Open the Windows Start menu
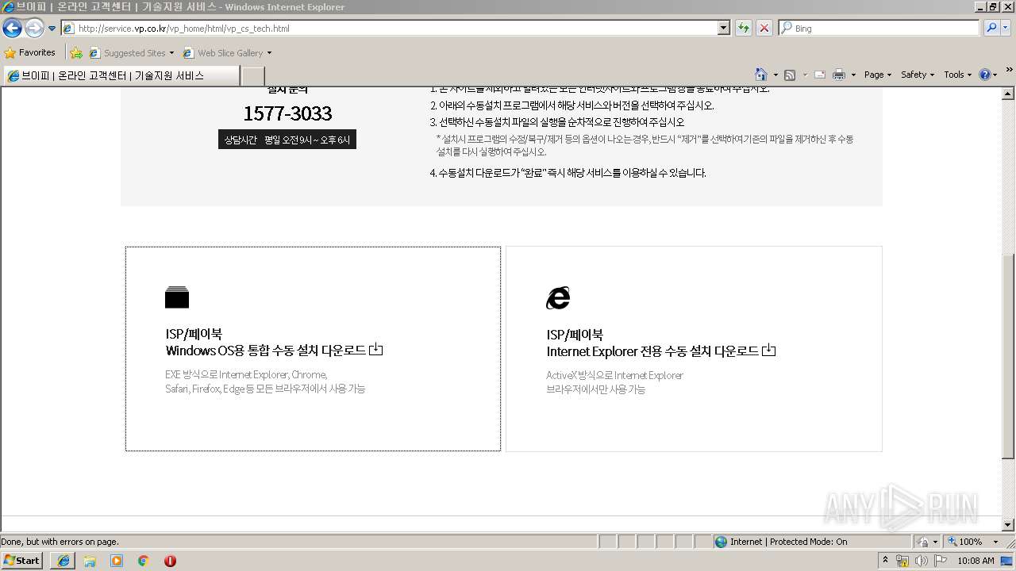This screenshot has height=571, width=1016. pyautogui.click(x=22, y=561)
